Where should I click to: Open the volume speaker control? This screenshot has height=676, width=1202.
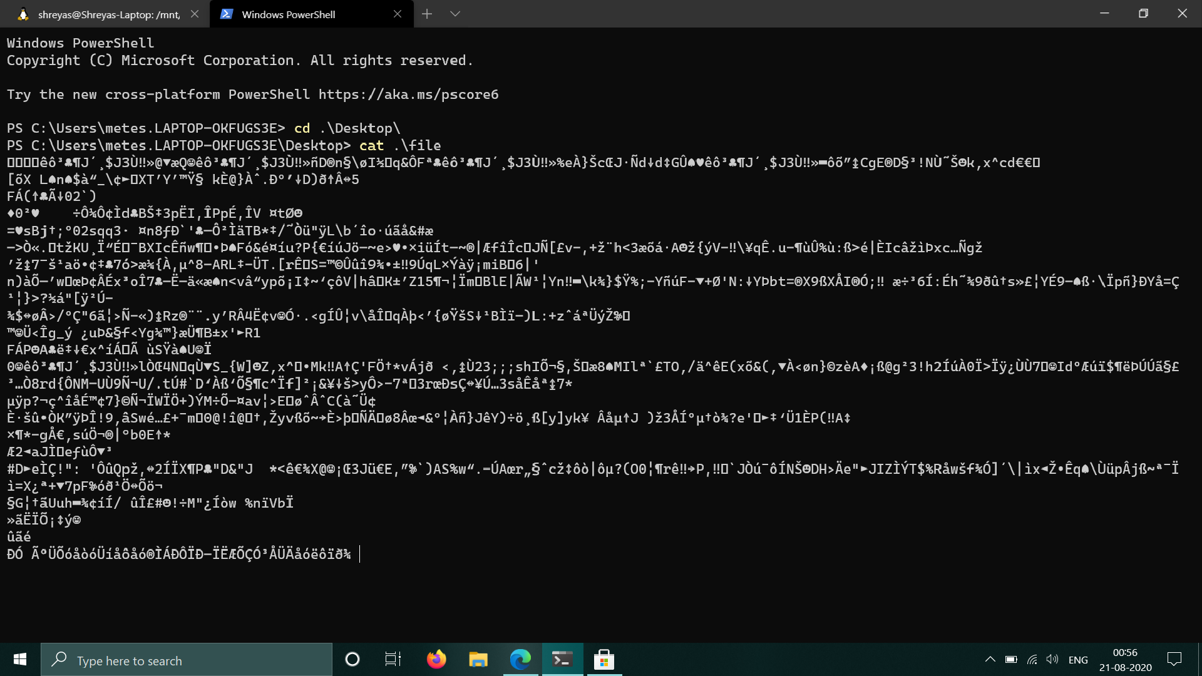pos(1052,659)
